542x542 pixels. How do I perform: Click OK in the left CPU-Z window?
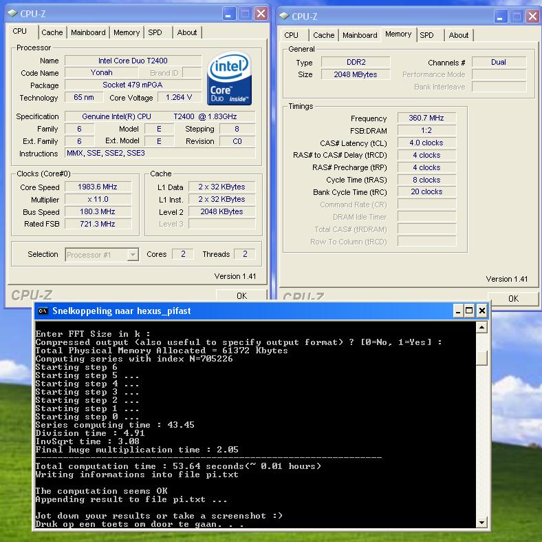point(242,295)
